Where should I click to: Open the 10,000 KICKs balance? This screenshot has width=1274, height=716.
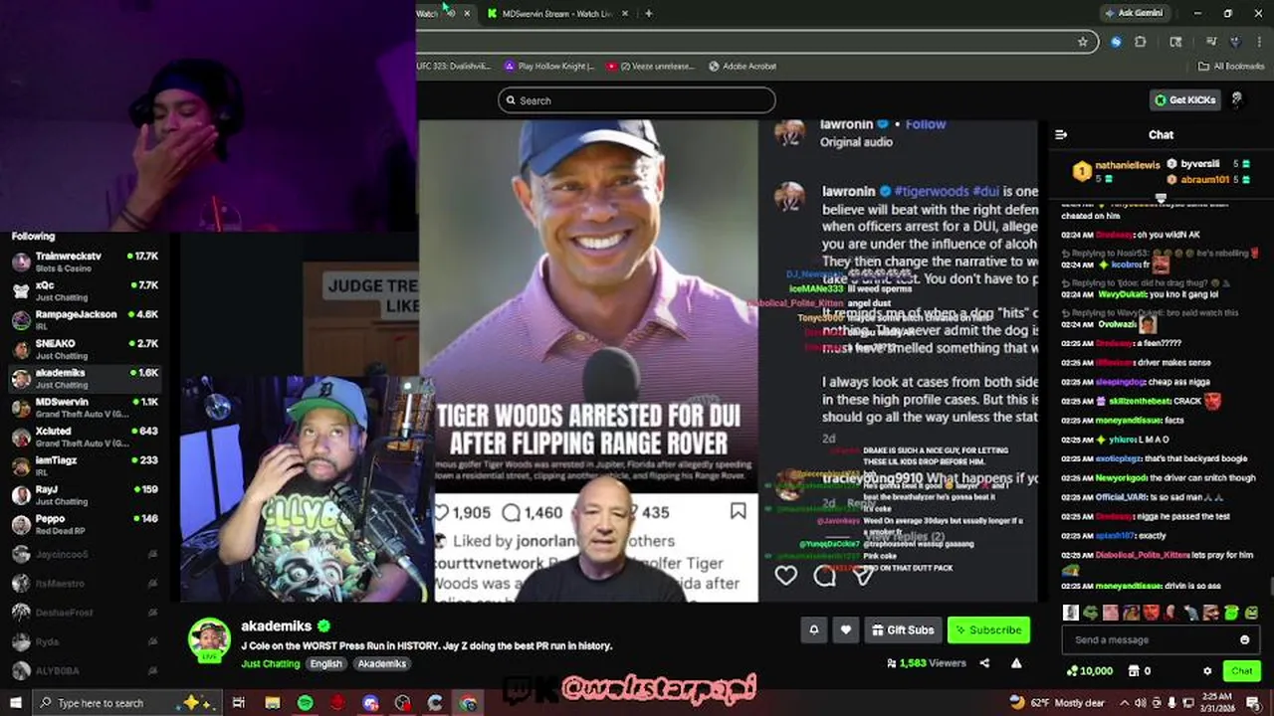(x=1089, y=671)
